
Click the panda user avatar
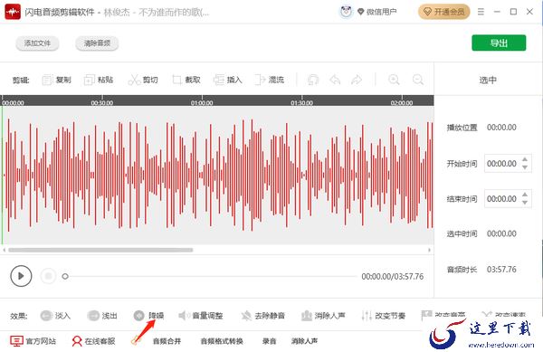click(346, 12)
